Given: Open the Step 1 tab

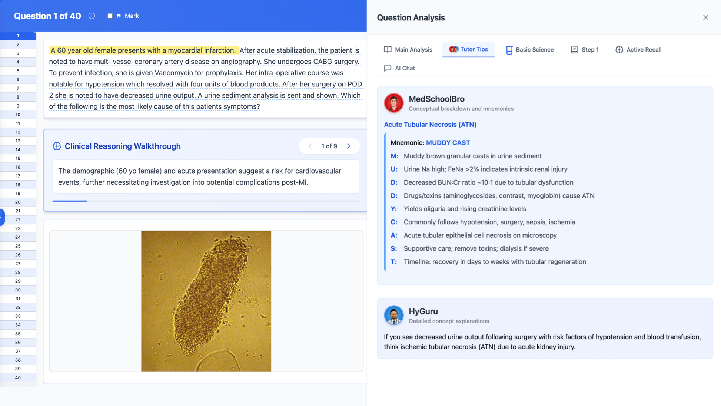Looking at the screenshot, I should pos(585,50).
